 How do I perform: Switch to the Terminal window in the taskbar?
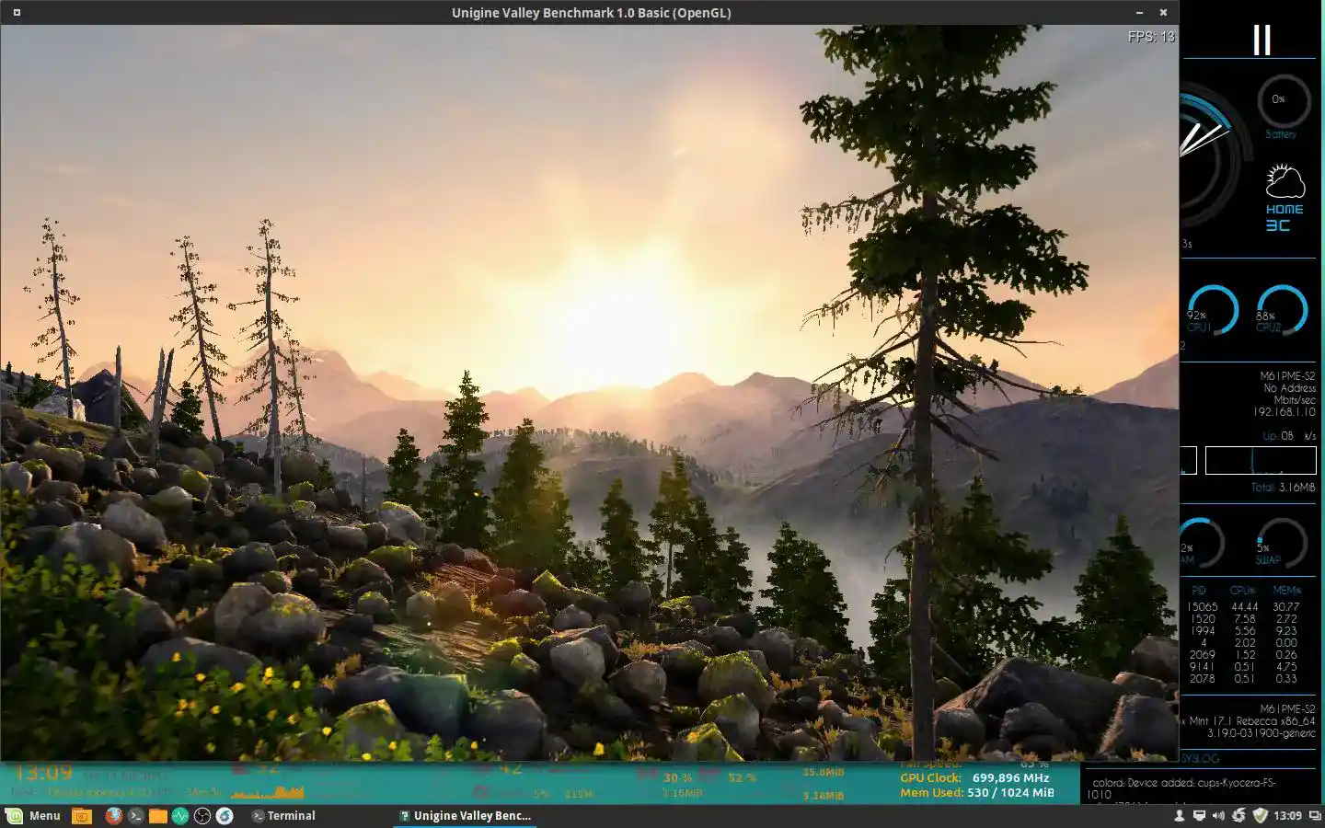coord(283,815)
